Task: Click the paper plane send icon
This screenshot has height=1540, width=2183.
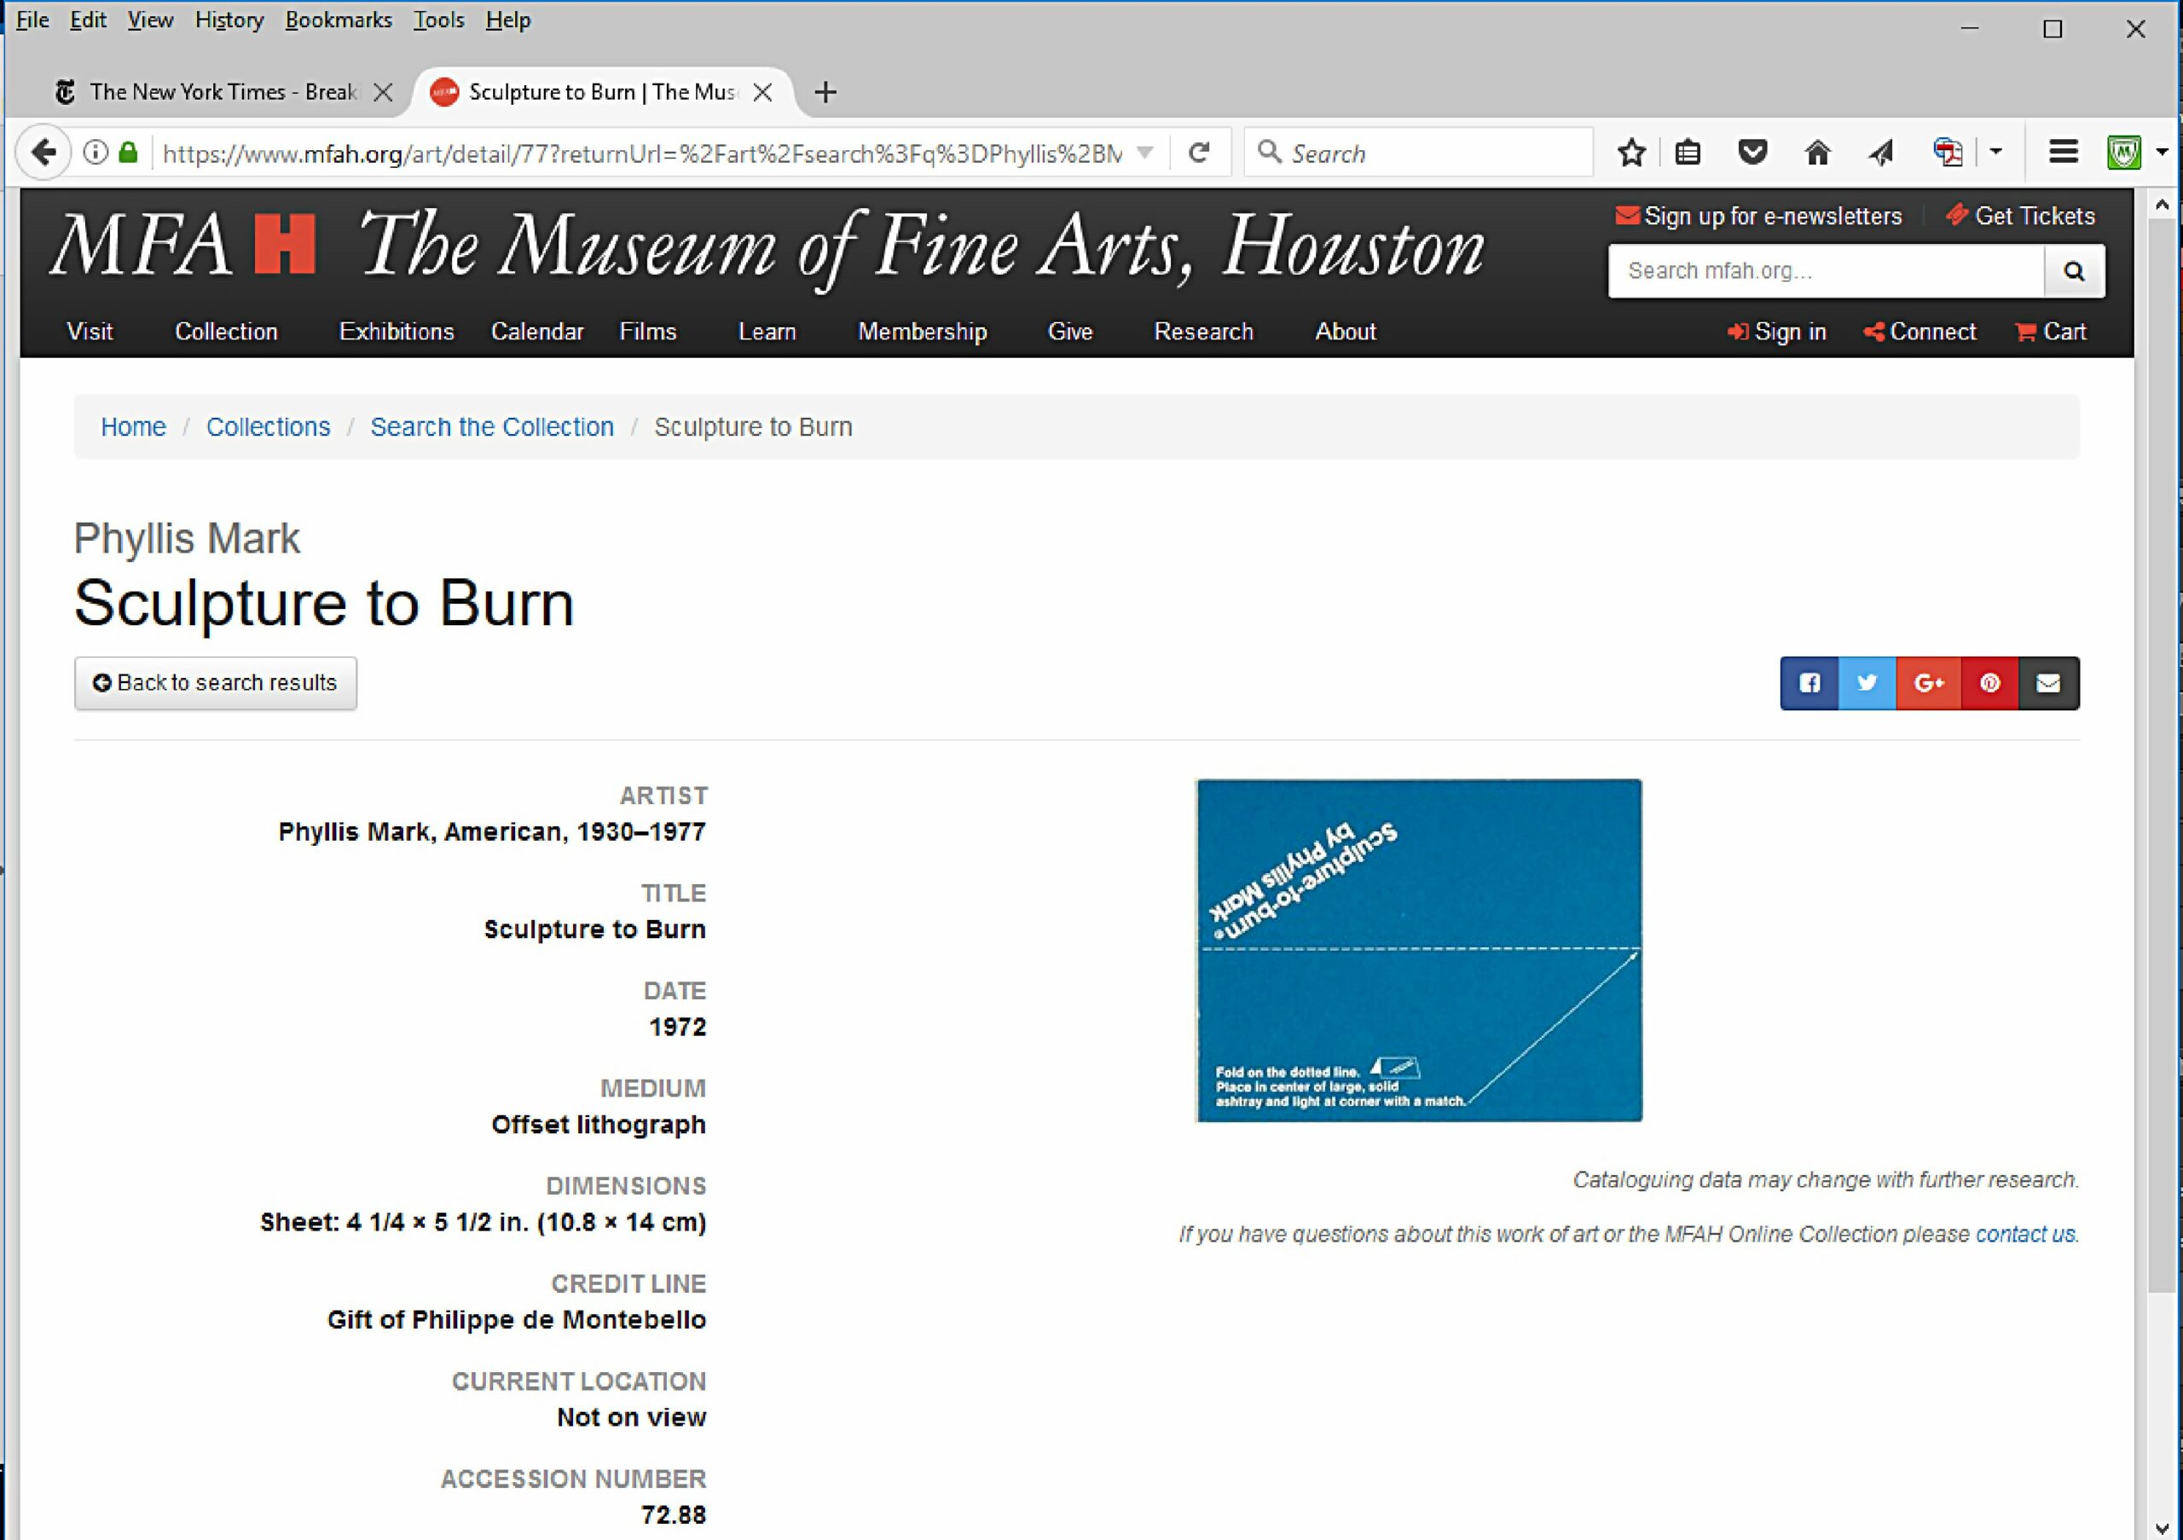Action: pos(1880,152)
